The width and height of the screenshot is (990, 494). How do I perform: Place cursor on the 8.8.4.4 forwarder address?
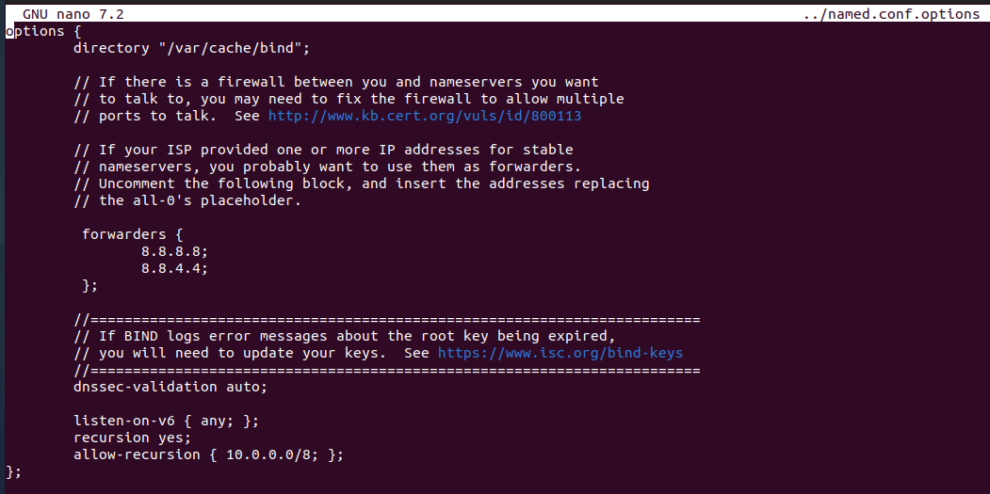174,268
